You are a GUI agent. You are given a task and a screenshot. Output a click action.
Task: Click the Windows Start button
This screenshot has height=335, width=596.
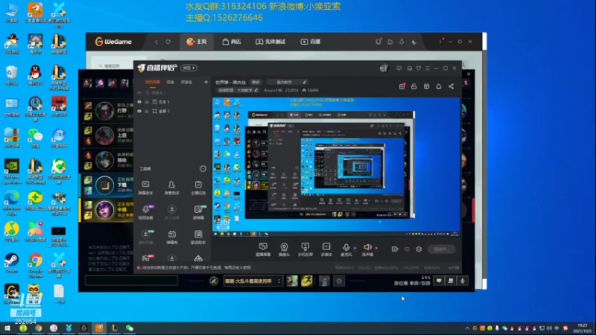pos(7,328)
